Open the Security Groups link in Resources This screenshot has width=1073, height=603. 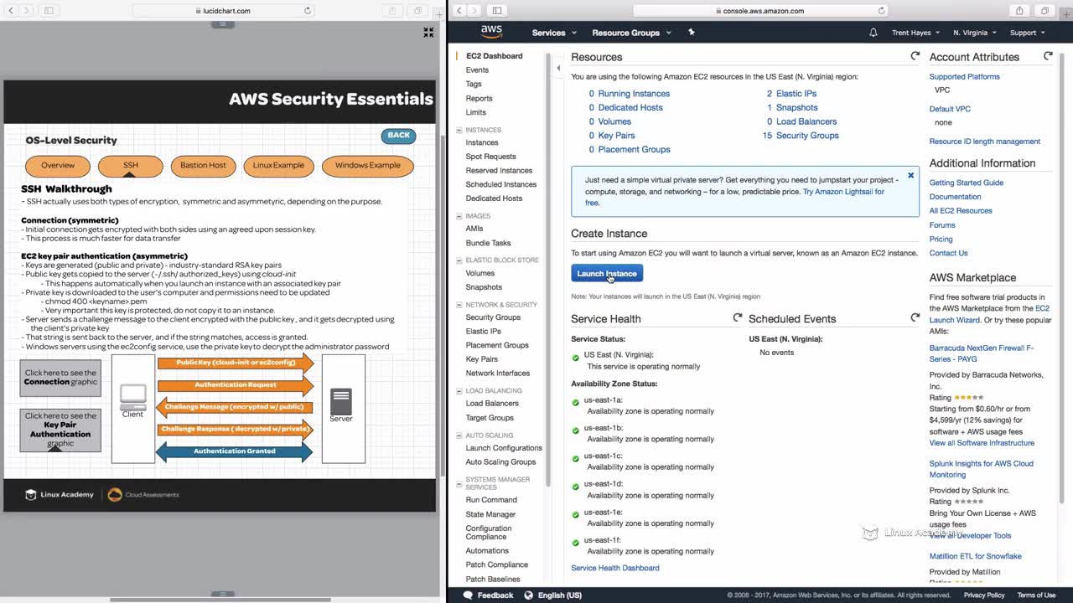pos(807,136)
